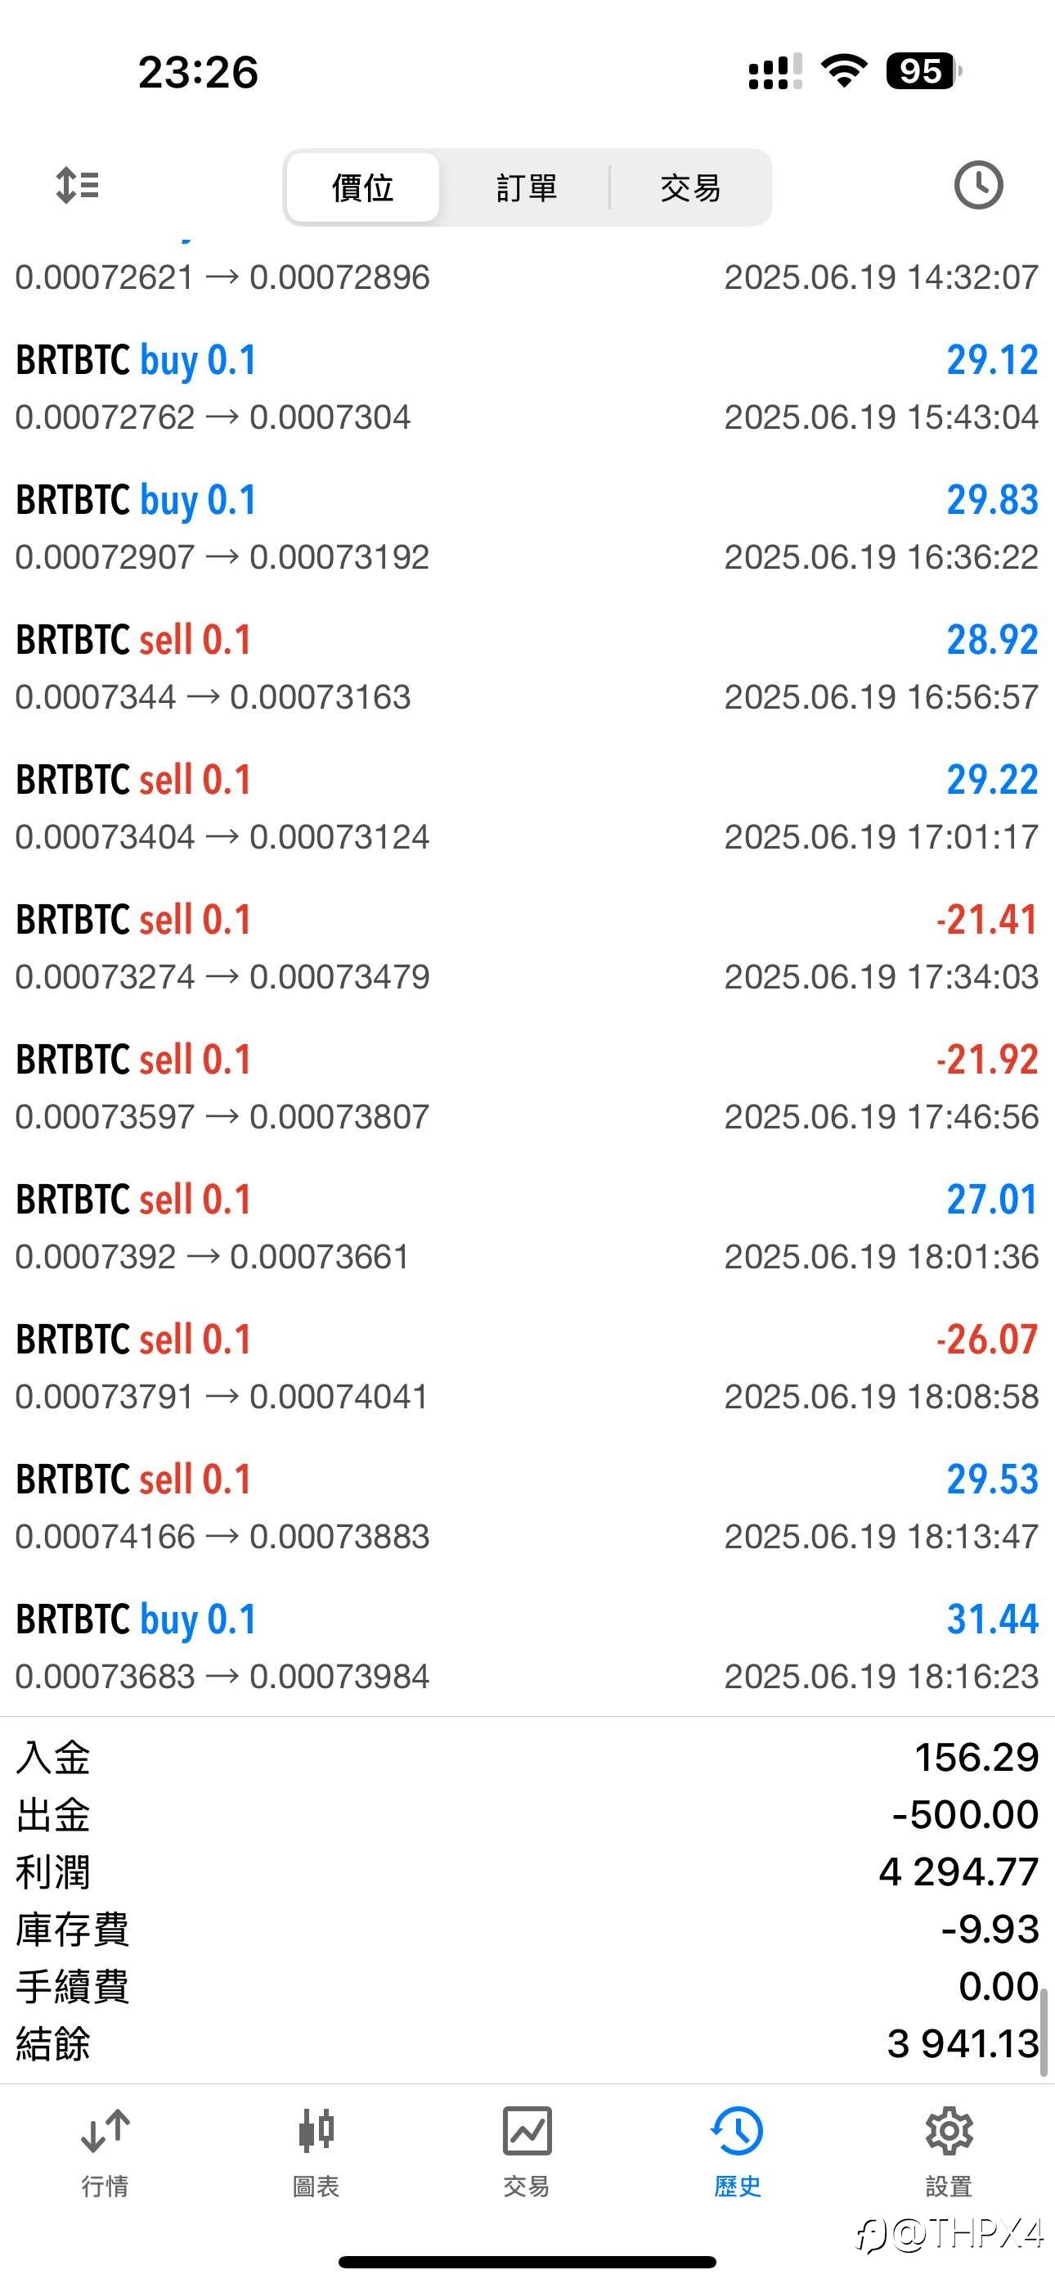Viewport: 1055px width, 2288px height.
Task: Open the 設置 settings tab
Action: pos(949,2152)
